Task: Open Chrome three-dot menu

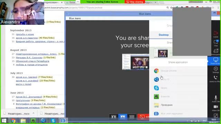Action: coord(218,8)
